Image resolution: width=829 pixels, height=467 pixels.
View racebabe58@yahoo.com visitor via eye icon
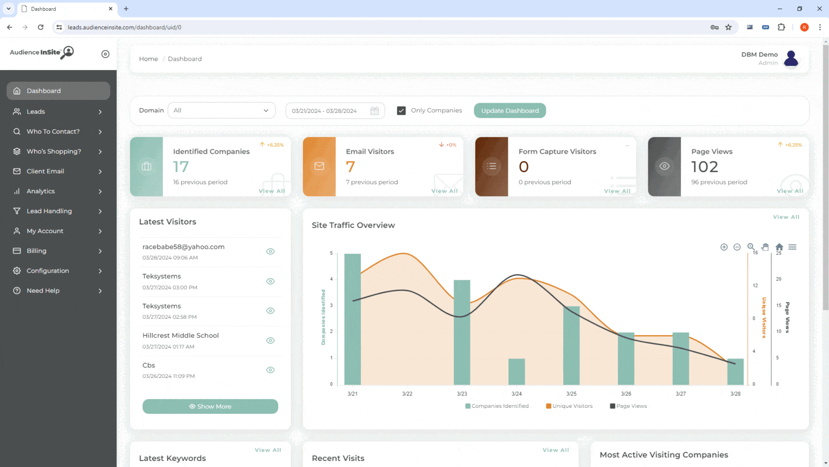(x=270, y=251)
